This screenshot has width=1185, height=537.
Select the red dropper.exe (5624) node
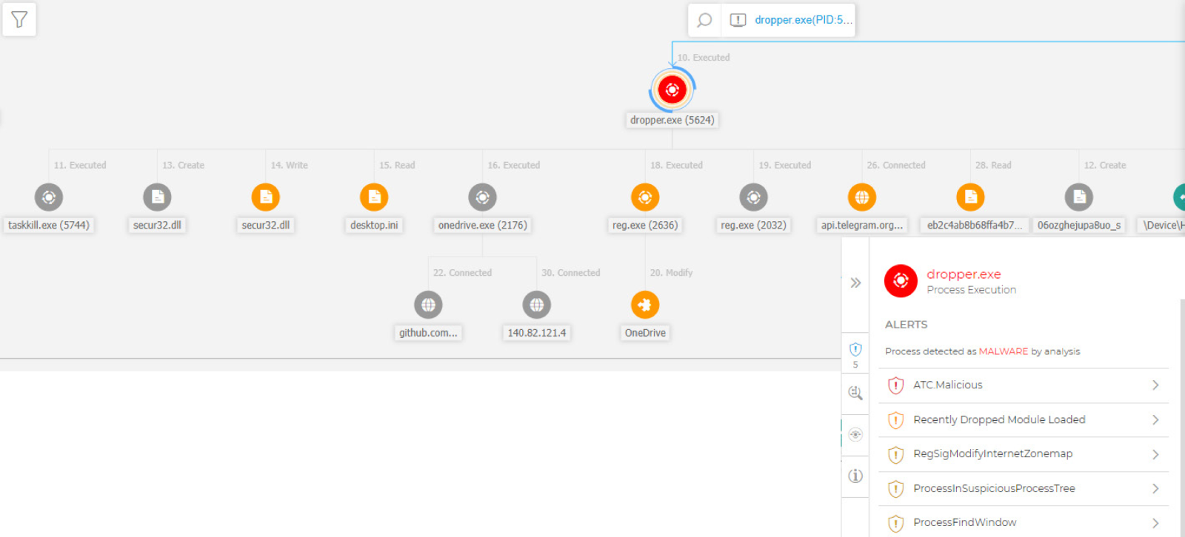point(672,89)
